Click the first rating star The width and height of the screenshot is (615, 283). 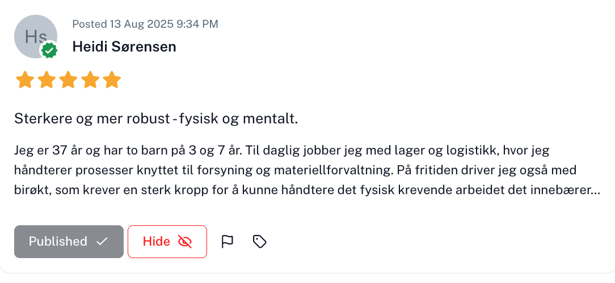[24, 80]
